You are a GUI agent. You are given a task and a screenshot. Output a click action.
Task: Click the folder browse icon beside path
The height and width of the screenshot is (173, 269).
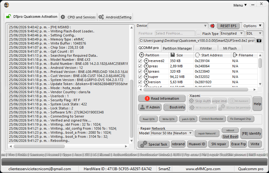259,41
